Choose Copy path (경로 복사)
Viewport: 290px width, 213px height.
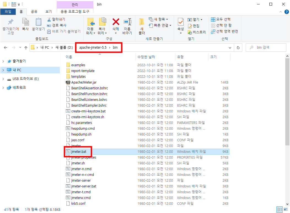coord(57,25)
